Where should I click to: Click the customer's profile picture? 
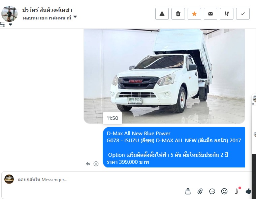(9, 14)
